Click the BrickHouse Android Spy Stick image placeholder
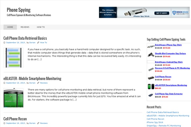Screen dimensions: 191x127 pos(151,62)
